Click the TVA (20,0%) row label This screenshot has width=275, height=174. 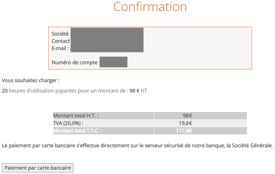point(68,123)
